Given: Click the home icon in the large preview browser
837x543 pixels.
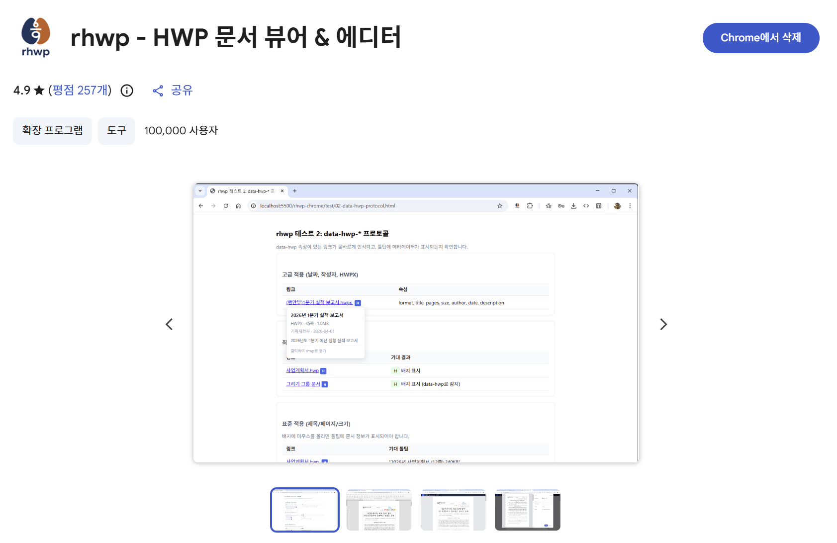Looking at the screenshot, I should point(238,206).
